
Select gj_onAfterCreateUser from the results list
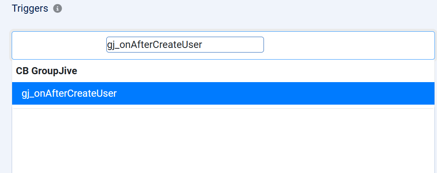(69, 93)
